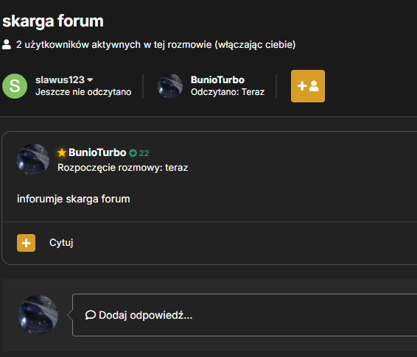Click the Dodaj odpowiedź reply field
The width and height of the screenshot is (417, 357).
point(245,315)
